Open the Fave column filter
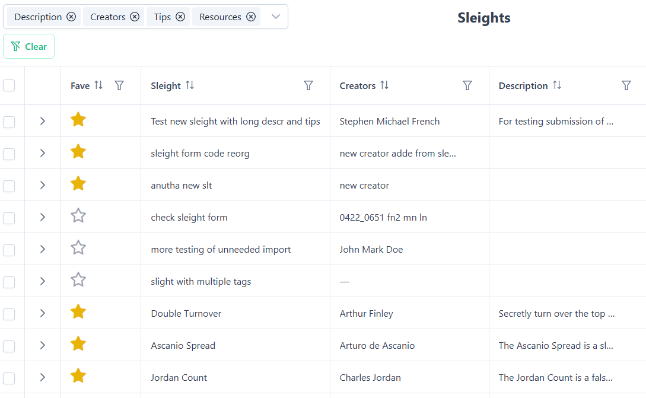The image size is (646, 398). coord(119,85)
